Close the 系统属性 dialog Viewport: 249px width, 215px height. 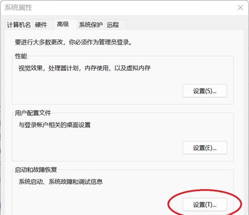[x=240, y=7]
